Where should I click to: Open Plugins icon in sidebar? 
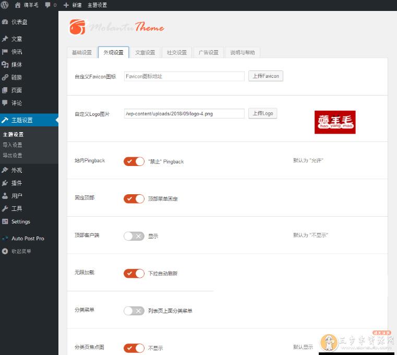5,183
